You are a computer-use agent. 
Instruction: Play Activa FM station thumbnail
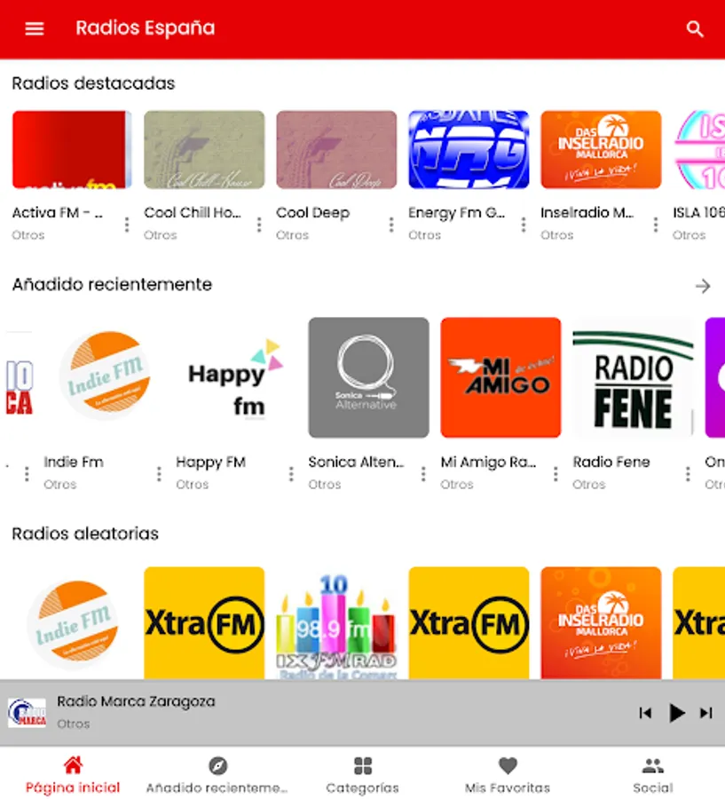coord(72,149)
